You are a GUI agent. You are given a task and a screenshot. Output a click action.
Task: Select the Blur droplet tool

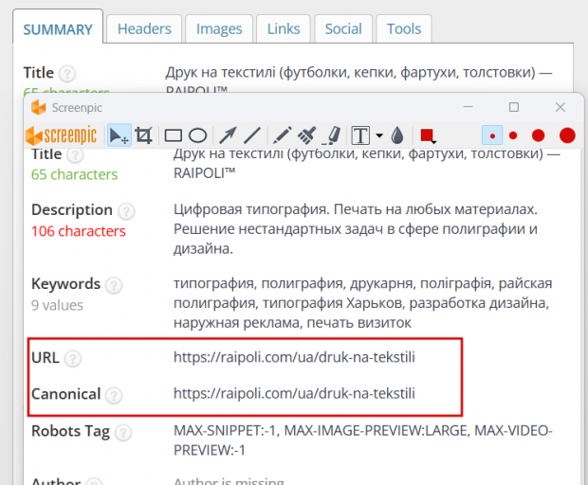point(397,135)
